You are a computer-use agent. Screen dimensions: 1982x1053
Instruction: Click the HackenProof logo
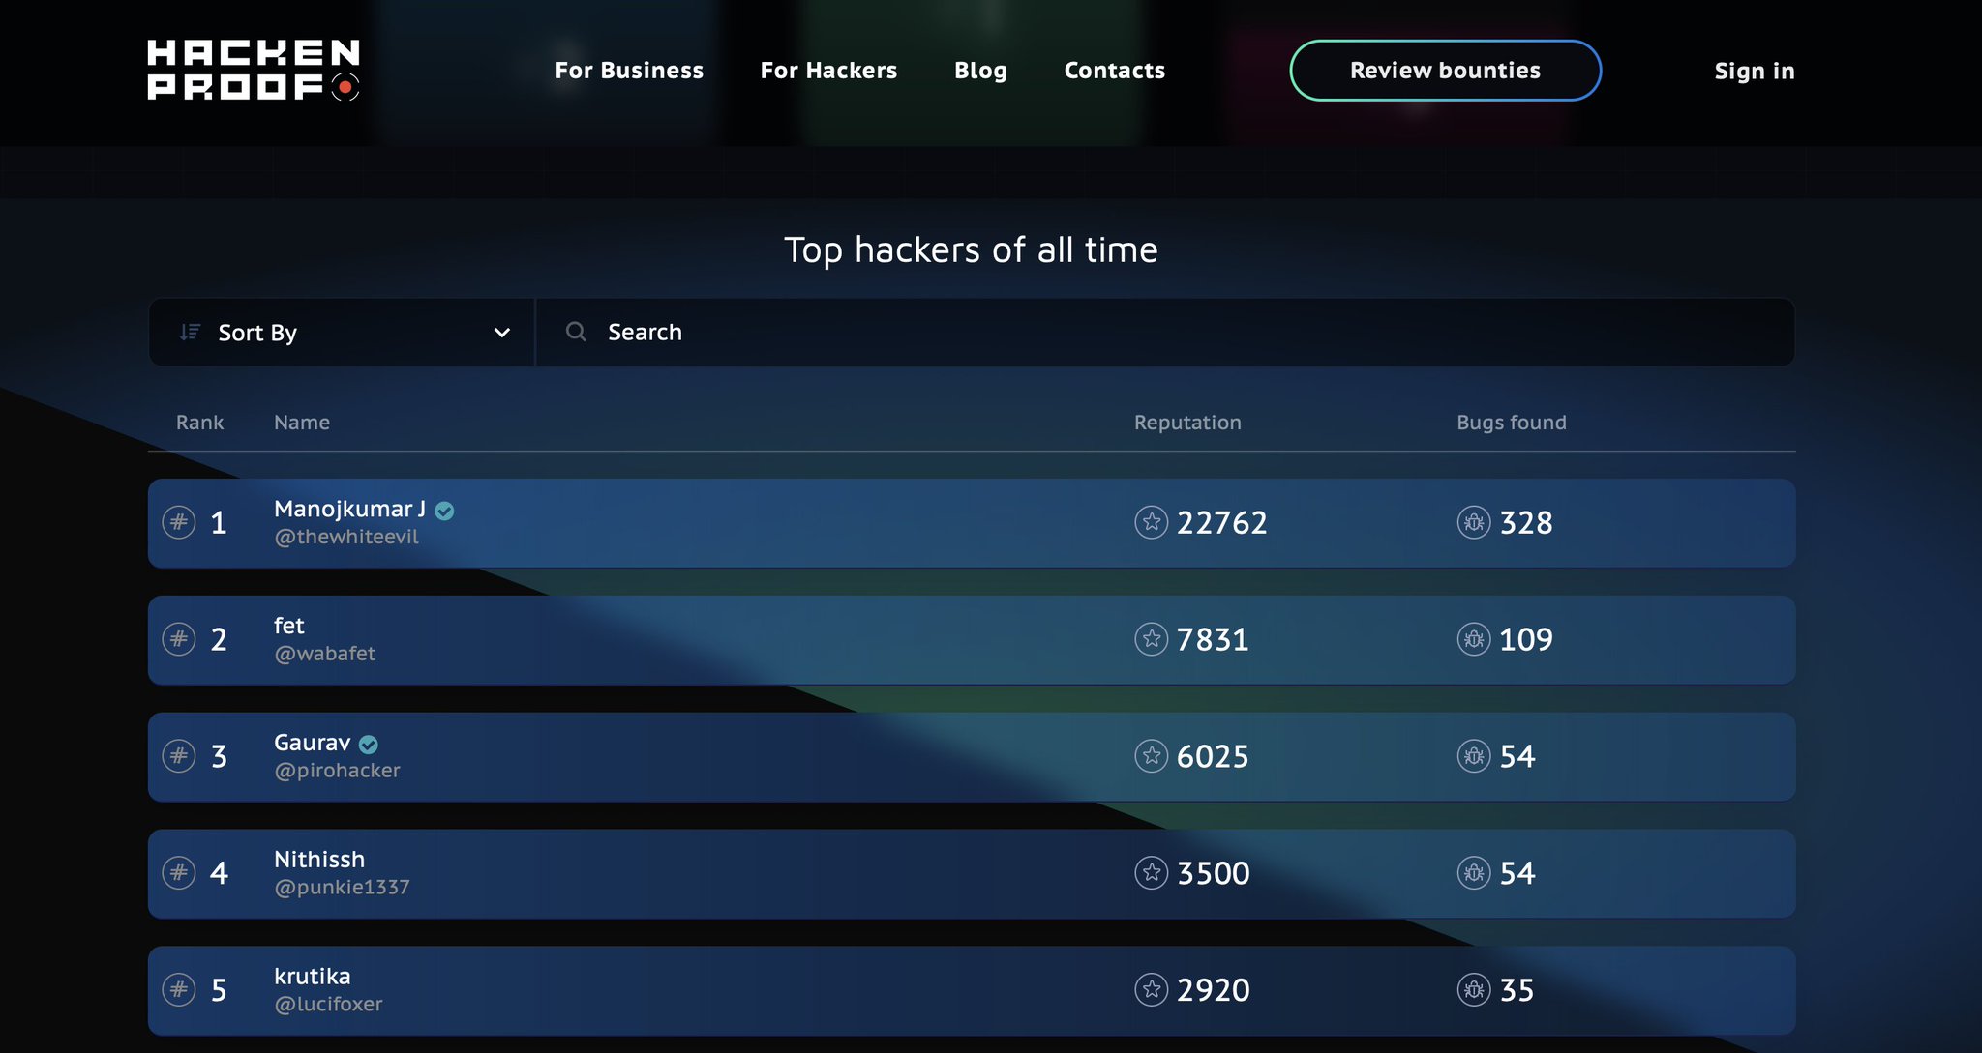tap(254, 69)
